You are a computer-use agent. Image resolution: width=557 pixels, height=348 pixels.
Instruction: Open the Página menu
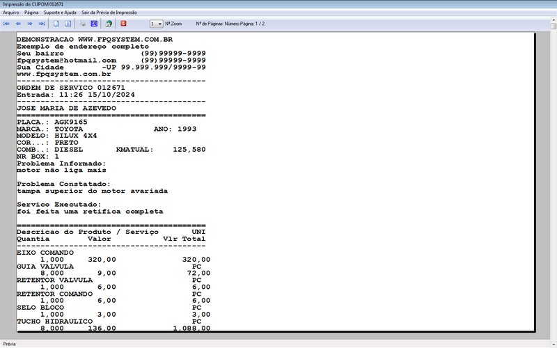pyautogui.click(x=31, y=13)
